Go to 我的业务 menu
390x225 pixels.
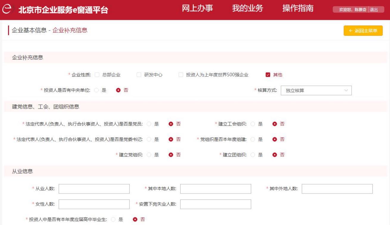tap(247, 9)
